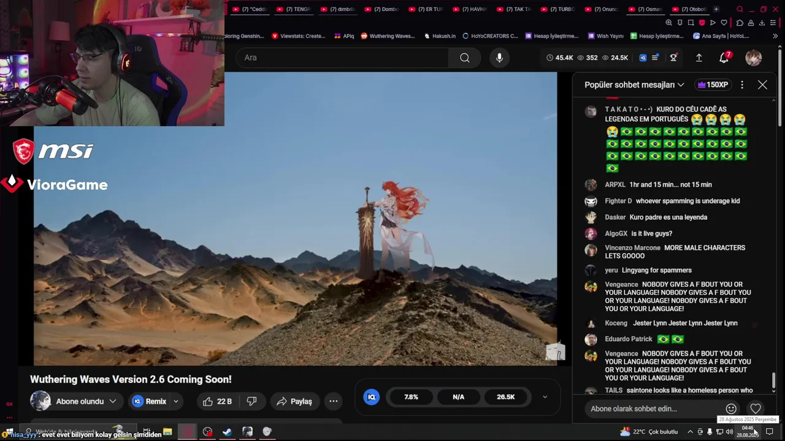Click the zoom icon in address bar
Screen dimensions: 785x441
668,23
